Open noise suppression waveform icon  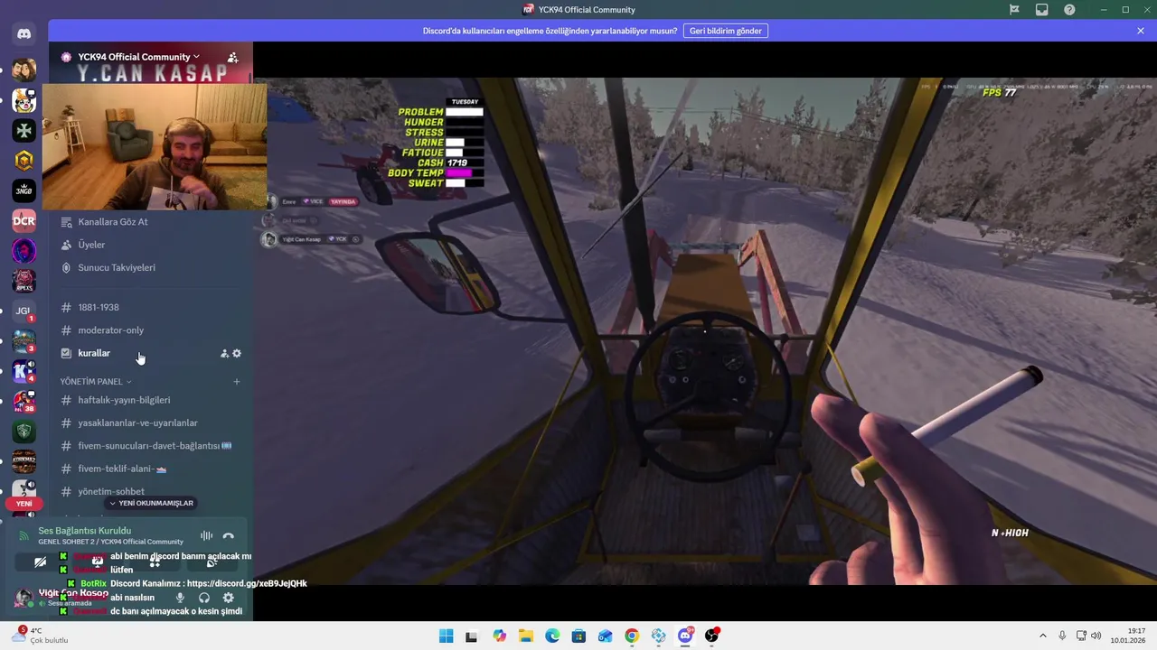click(206, 536)
